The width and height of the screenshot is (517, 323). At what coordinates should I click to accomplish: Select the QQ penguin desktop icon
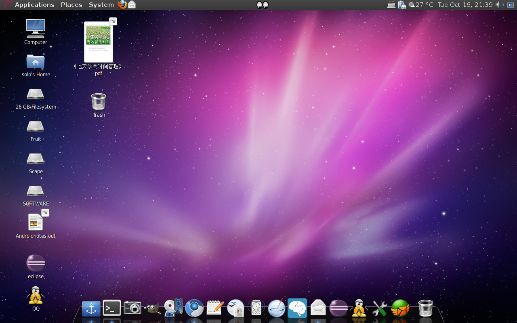[36, 295]
